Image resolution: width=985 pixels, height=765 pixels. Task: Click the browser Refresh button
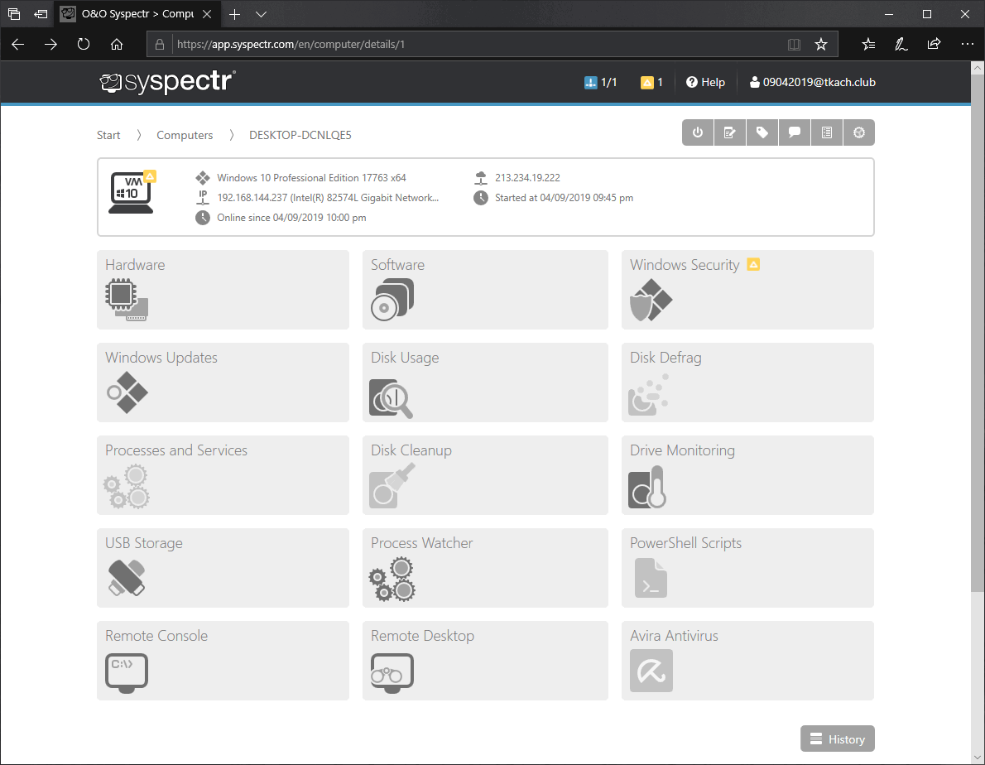[x=84, y=45]
